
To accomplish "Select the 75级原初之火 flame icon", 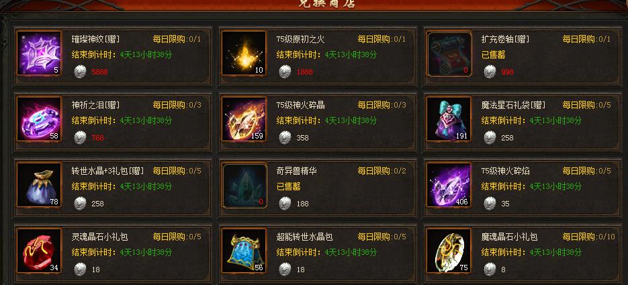I will pyautogui.click(x=244, y=53).
